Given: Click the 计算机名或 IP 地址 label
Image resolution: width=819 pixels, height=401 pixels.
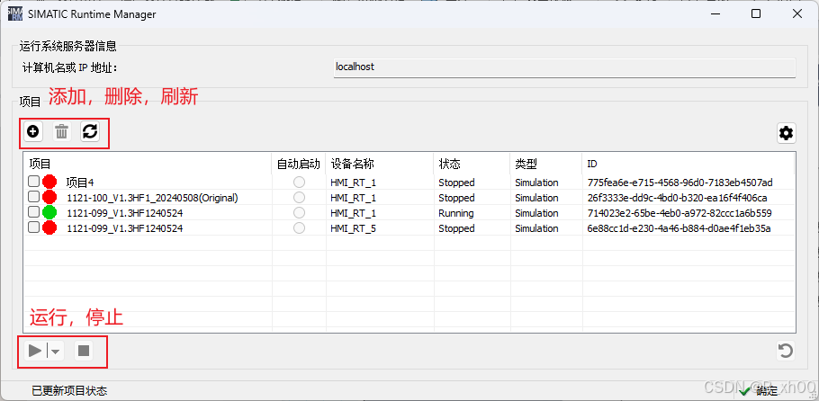Looking at the screenshot, I should pos(70,67).
